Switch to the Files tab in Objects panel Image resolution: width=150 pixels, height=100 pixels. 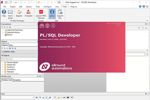coord(11,45)
